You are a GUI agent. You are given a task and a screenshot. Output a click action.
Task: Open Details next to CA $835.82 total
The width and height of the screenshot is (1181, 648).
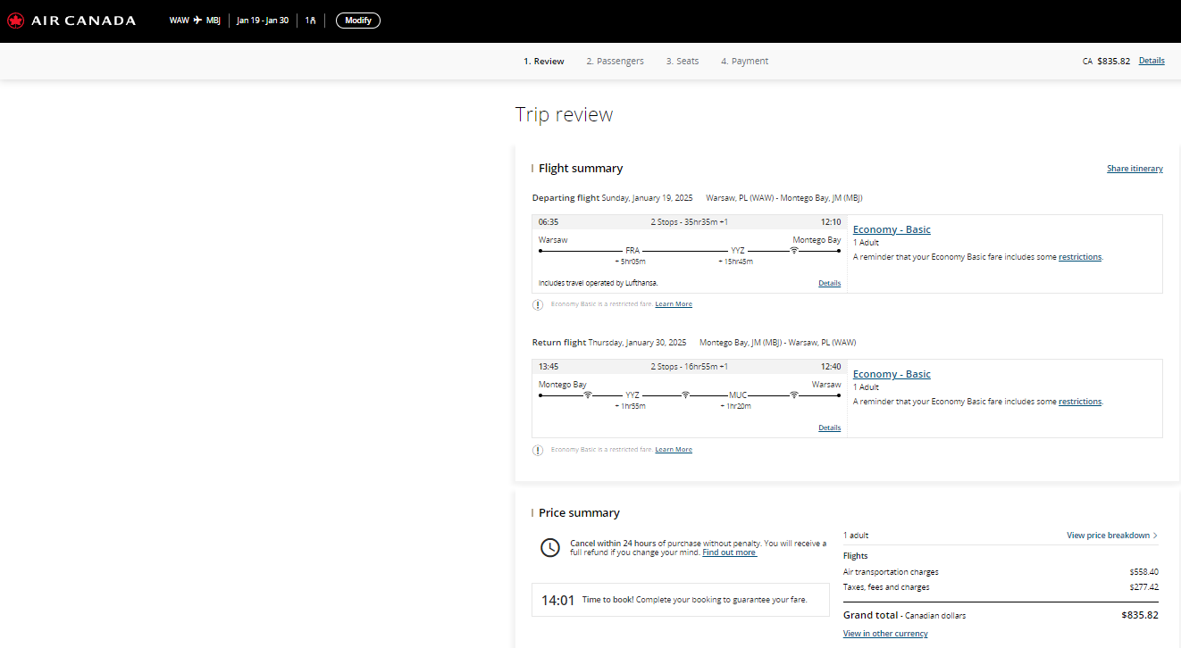tap(1152, 61)
